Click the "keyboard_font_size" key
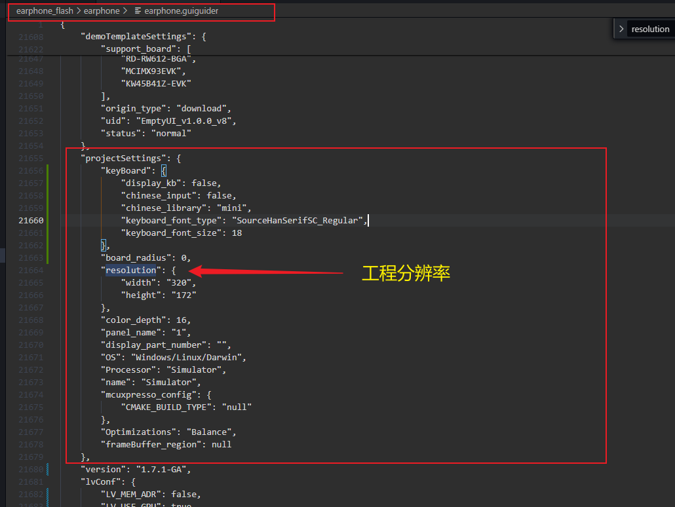The height and width of the screenshot is (507, 675). point(171,233)
